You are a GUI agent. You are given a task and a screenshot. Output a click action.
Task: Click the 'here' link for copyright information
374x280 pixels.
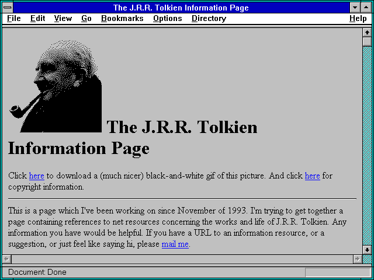coord(312,176)
